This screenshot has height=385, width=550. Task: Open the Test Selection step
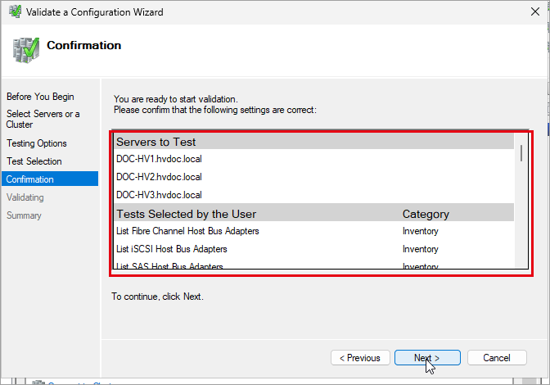click(x=34, y=161)
